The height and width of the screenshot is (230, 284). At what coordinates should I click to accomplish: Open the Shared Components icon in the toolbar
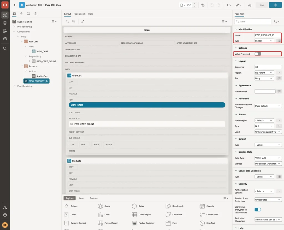(250, 5)
